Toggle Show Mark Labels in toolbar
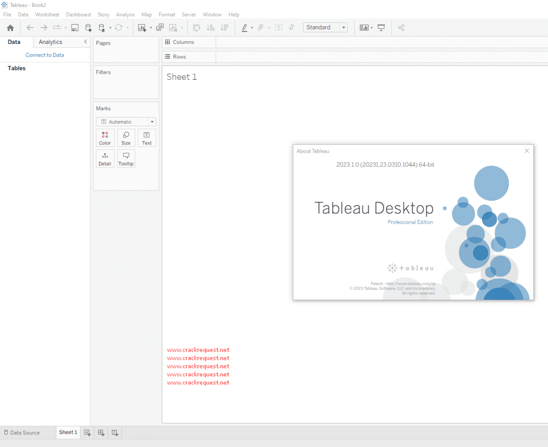This screenshot has height=447, width=548. (x=279, y=27)
